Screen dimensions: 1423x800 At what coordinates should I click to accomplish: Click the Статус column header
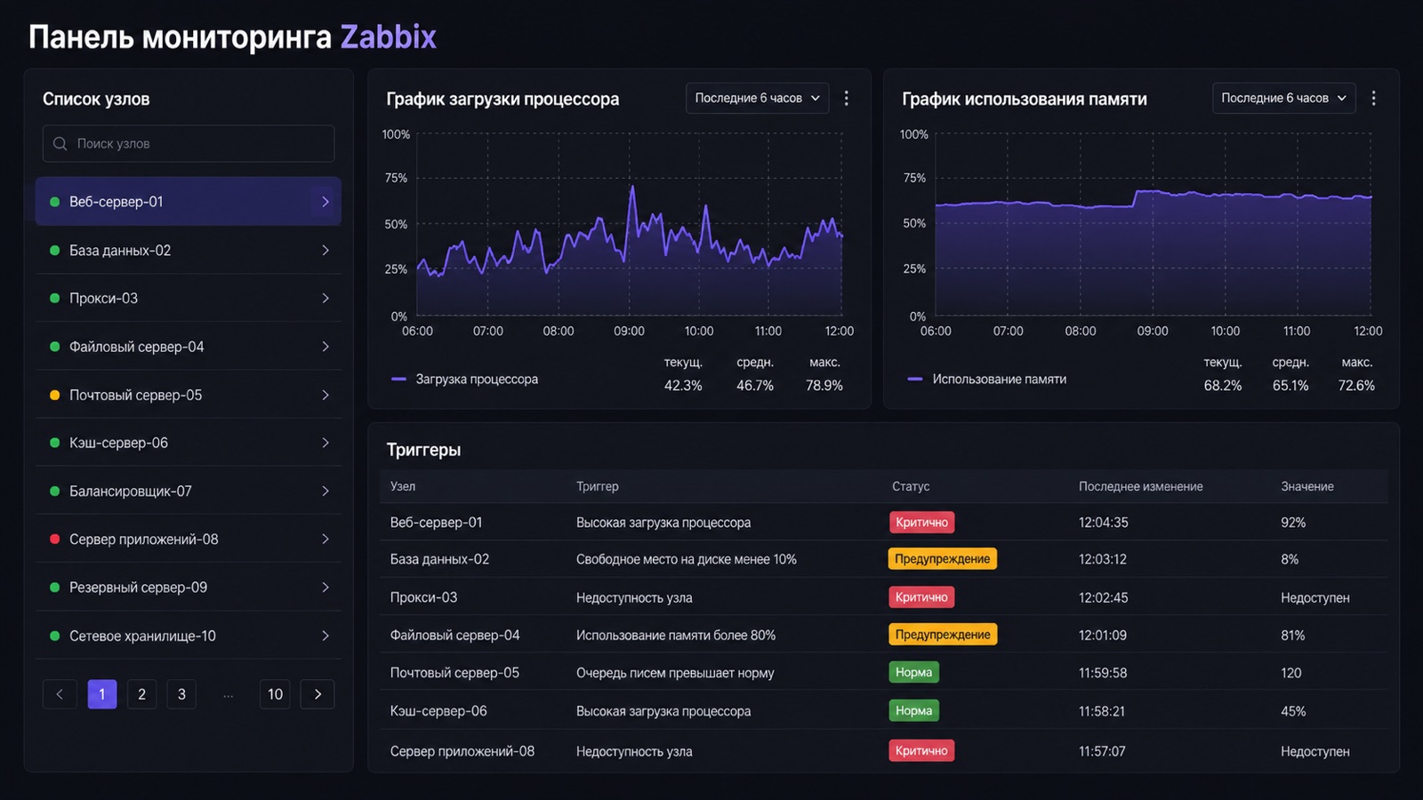pos(911,486)
